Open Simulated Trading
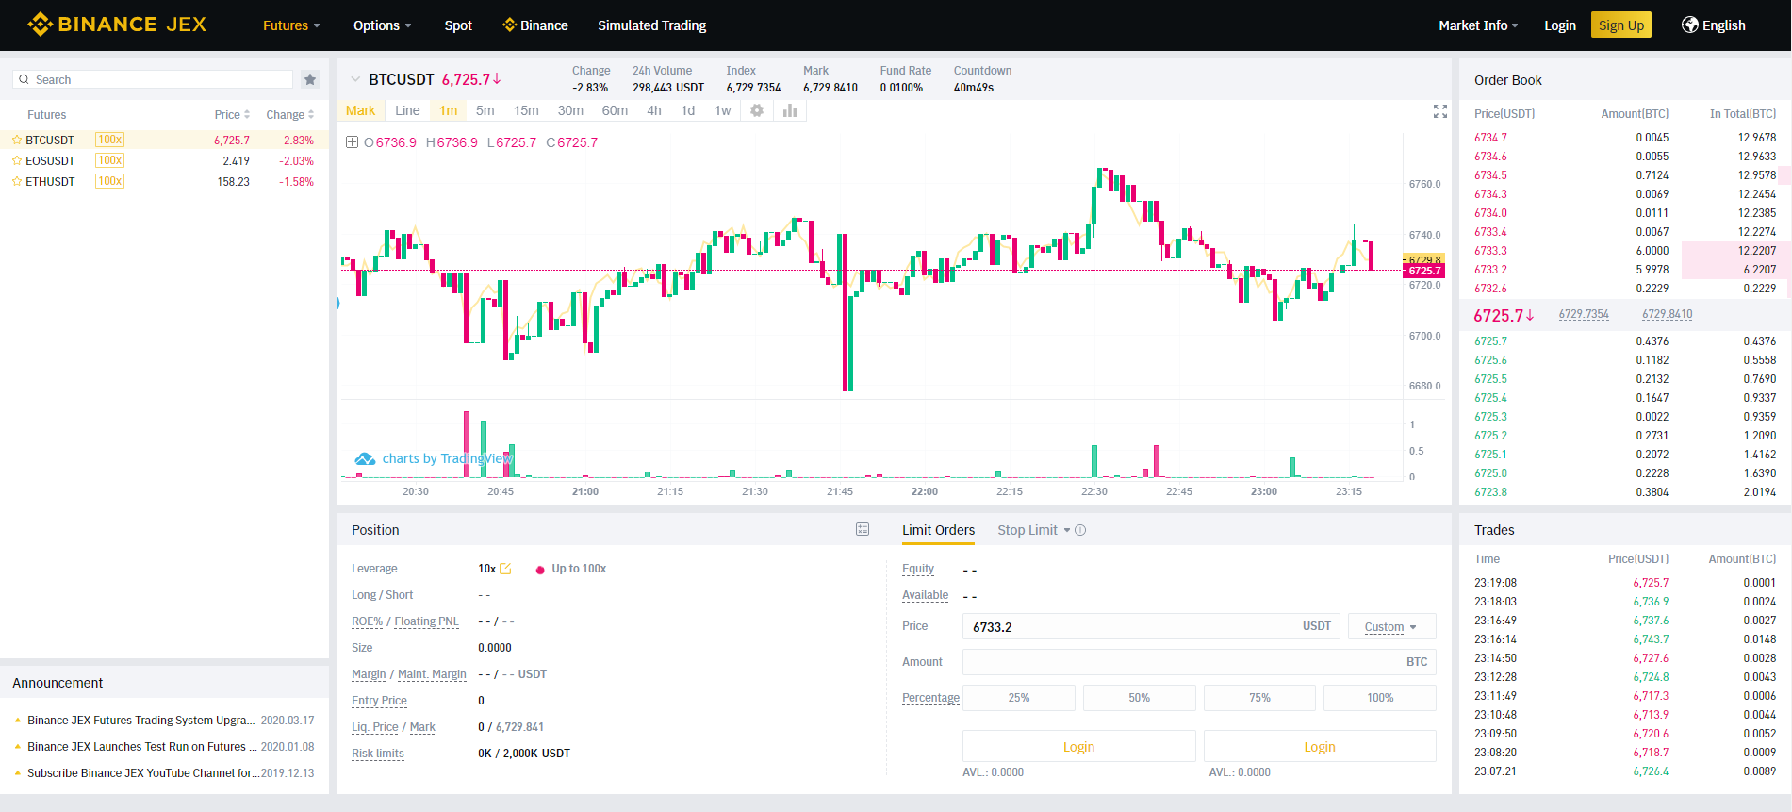This screenshot has height=812, width=1792. (x=652, y=25)
